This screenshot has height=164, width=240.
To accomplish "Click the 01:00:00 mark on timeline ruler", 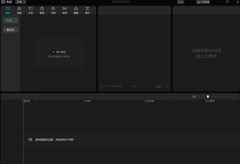I will 150,101.
